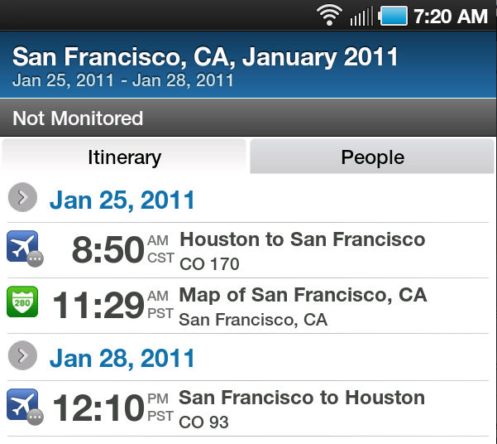Tap the Houston to San Francisco flight icon
Screen dimensions: 497x444
(25, 249)
